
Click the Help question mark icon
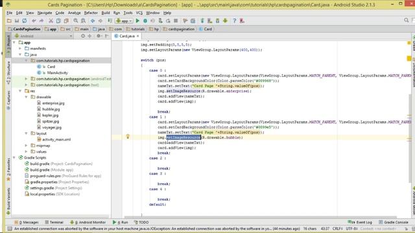235,21
